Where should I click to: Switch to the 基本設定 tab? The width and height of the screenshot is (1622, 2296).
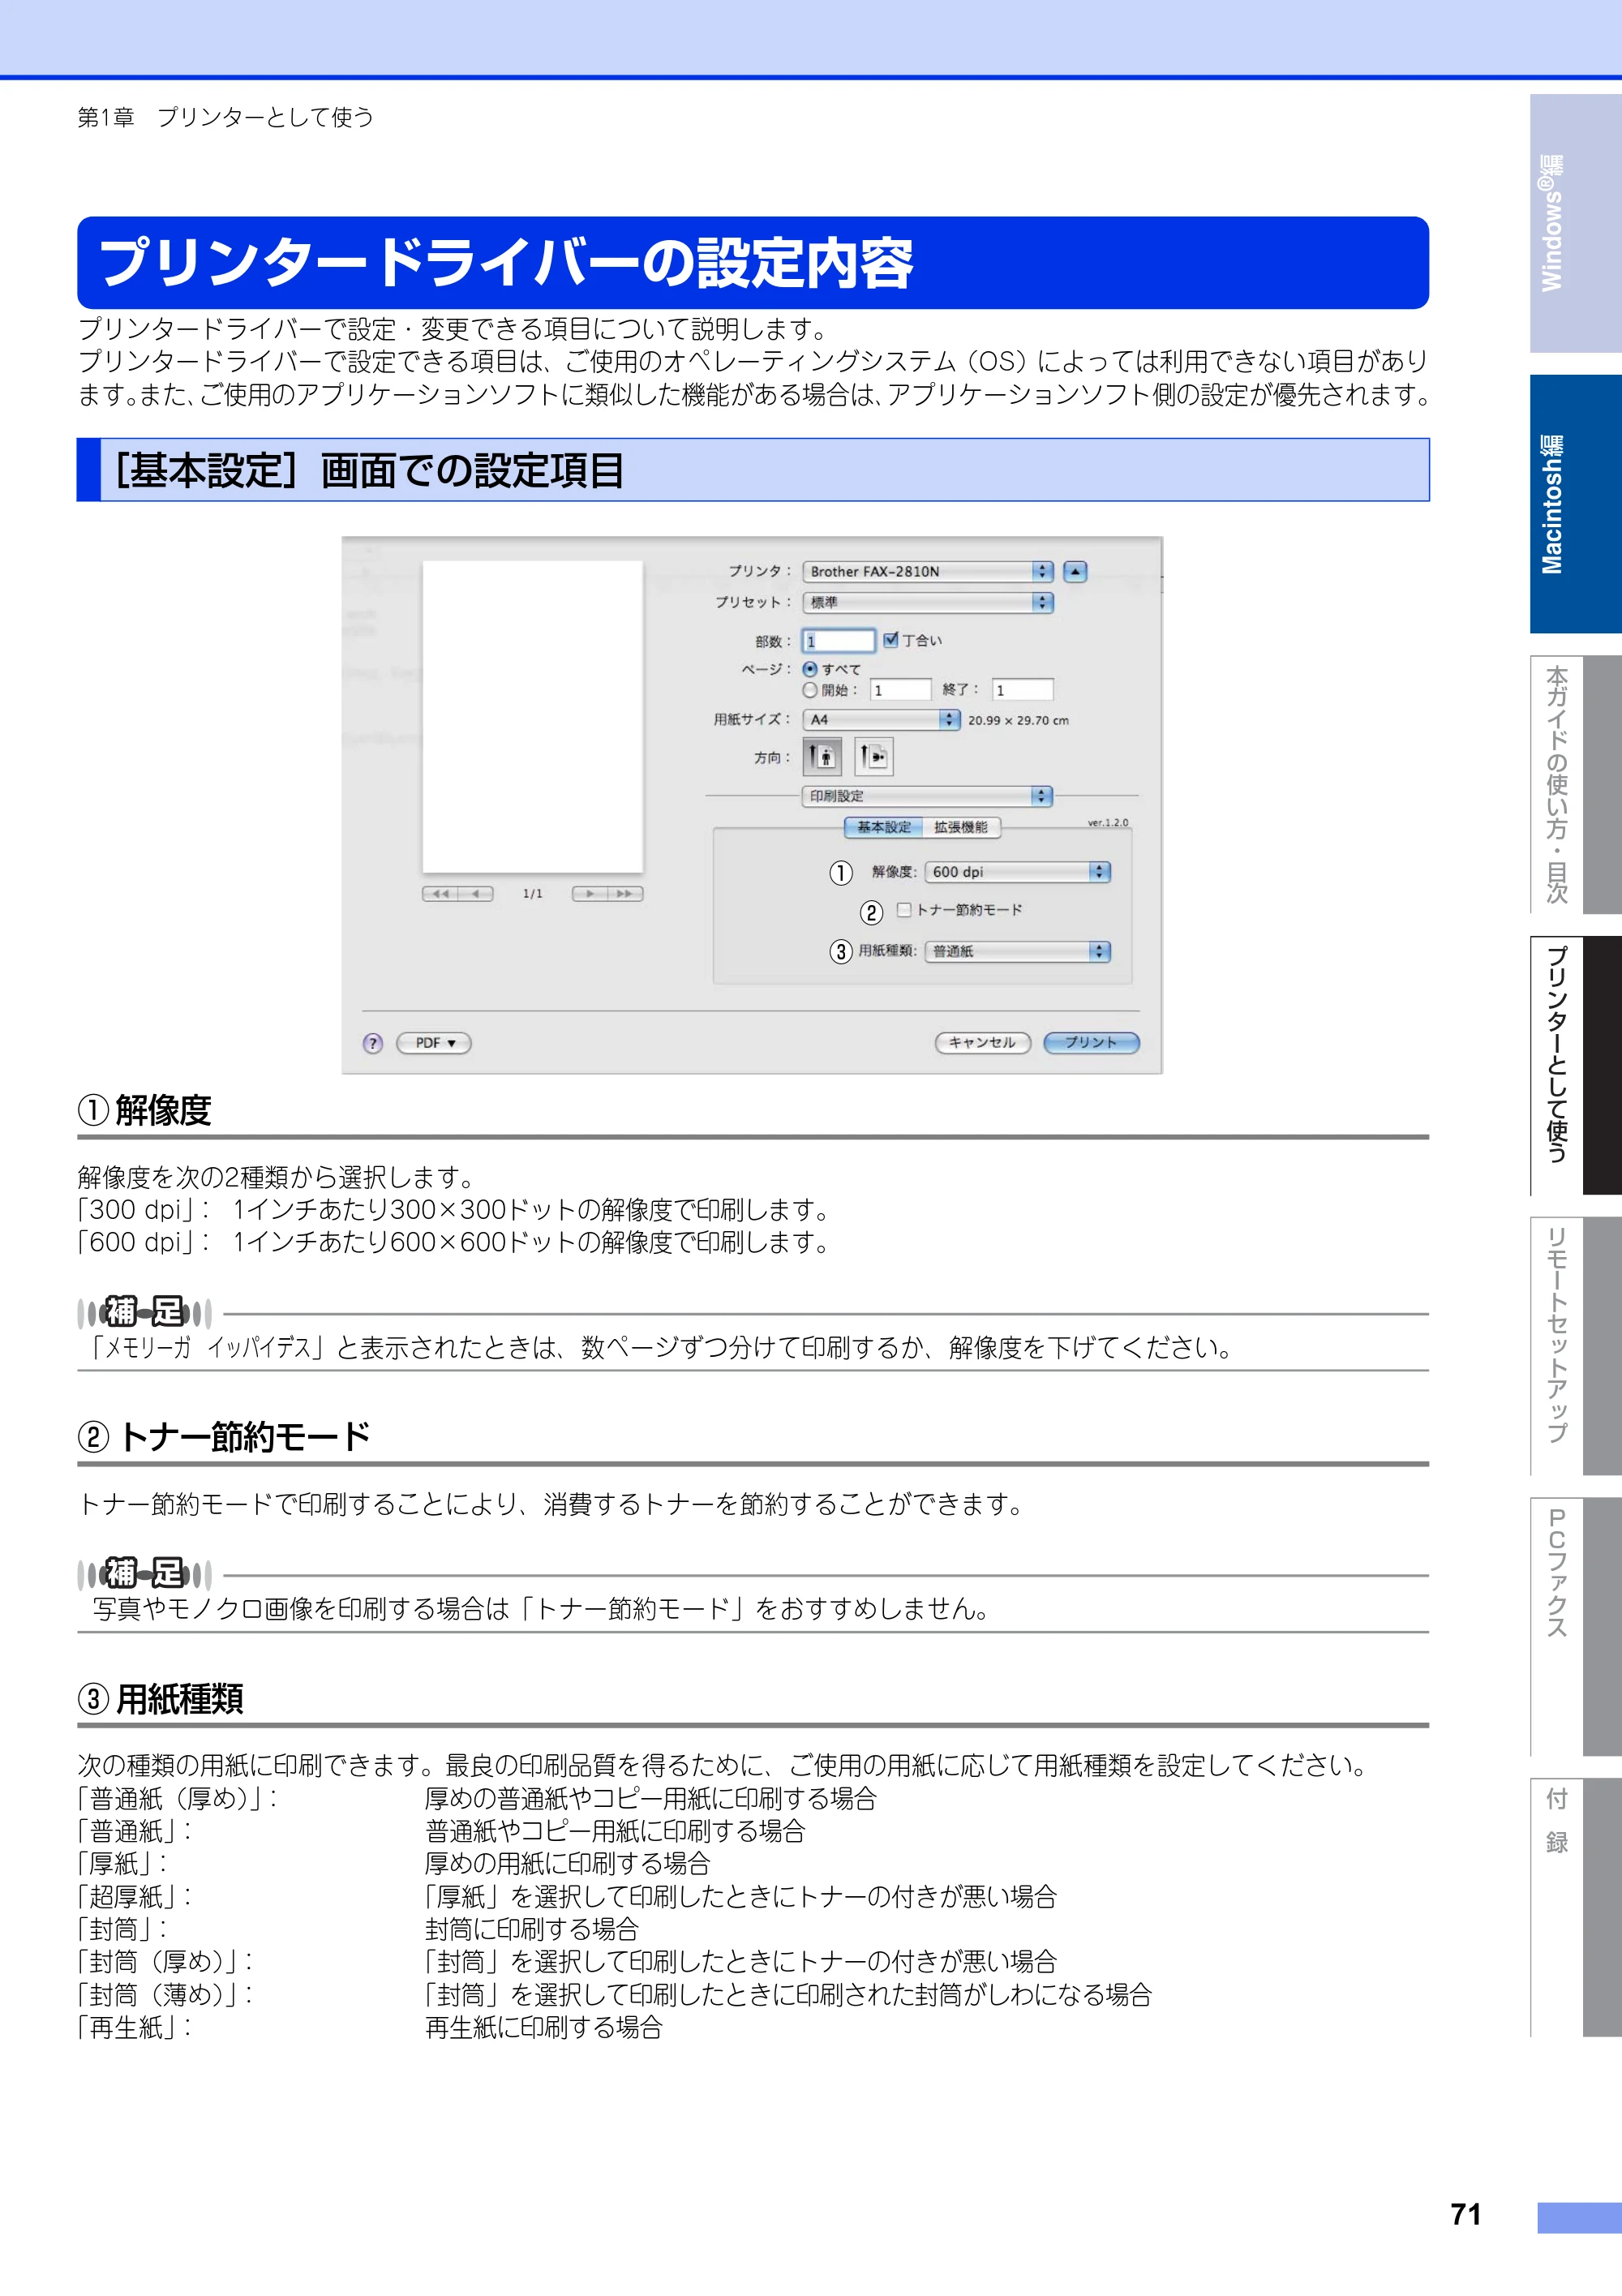click(x=884, y=827)
